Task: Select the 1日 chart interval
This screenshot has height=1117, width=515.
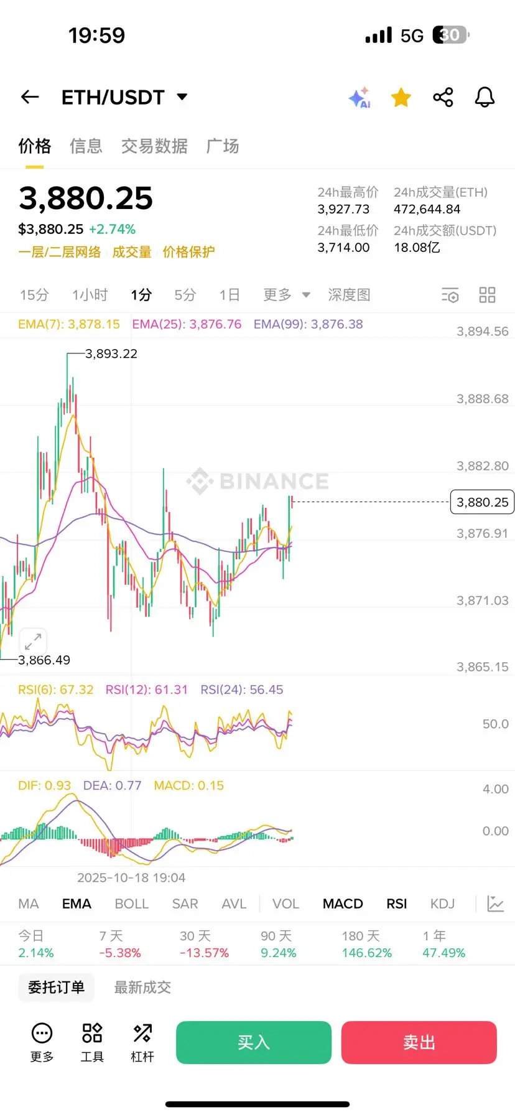Action: (230, 295)
